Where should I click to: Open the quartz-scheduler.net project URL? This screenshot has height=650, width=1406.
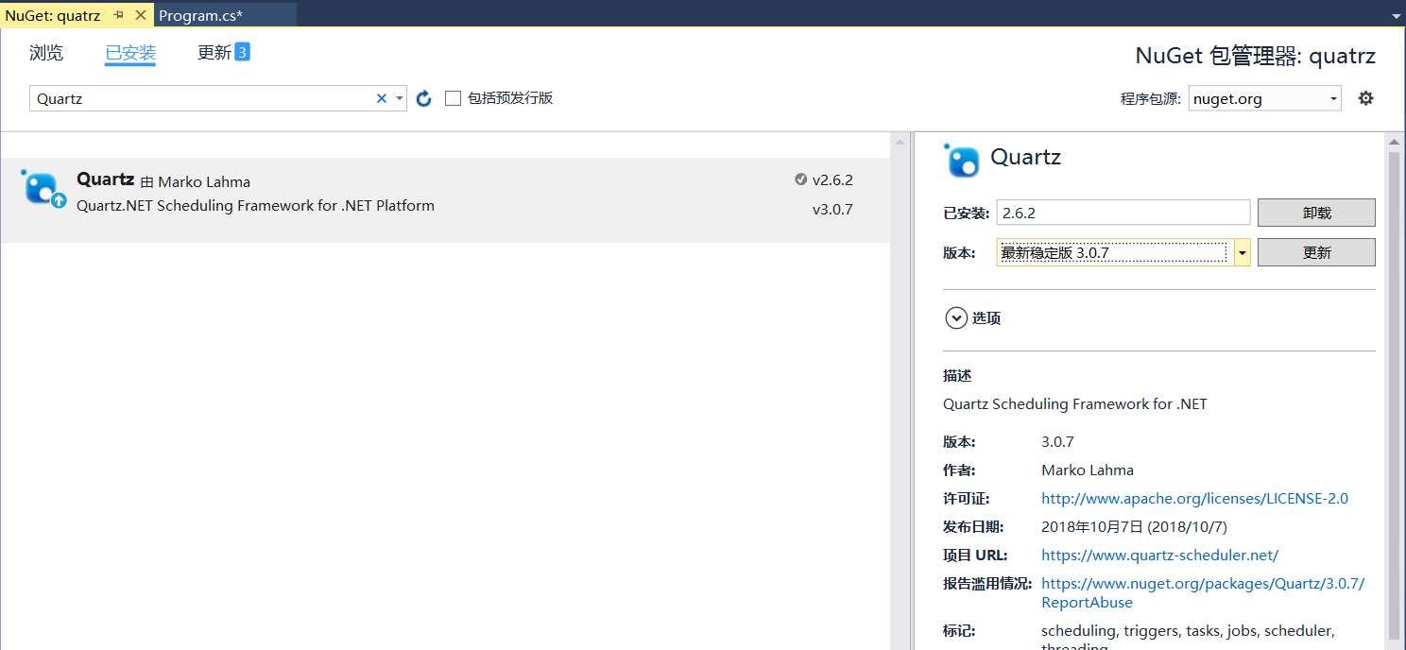(x=1159, y=555)
